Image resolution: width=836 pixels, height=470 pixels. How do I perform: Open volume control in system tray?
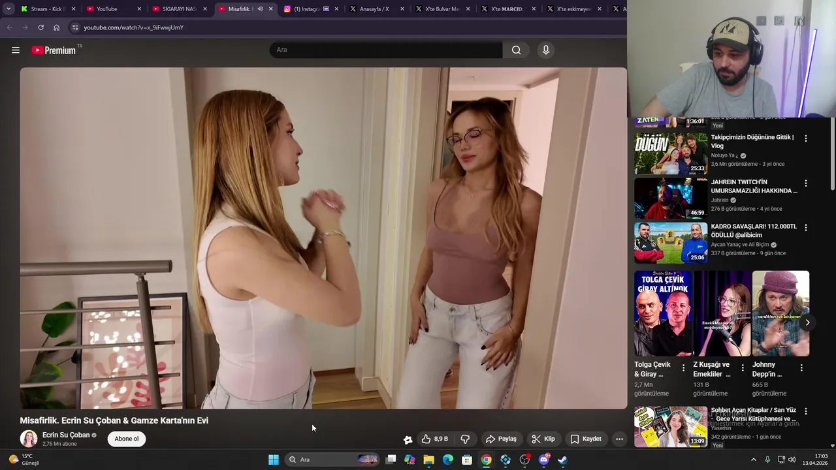792,460
